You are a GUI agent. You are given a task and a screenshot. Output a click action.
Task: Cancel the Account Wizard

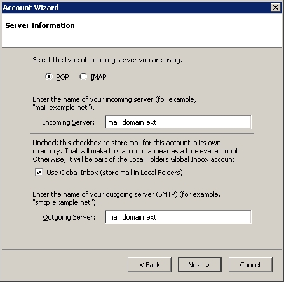pyautogui.click(x=250, y=265)
